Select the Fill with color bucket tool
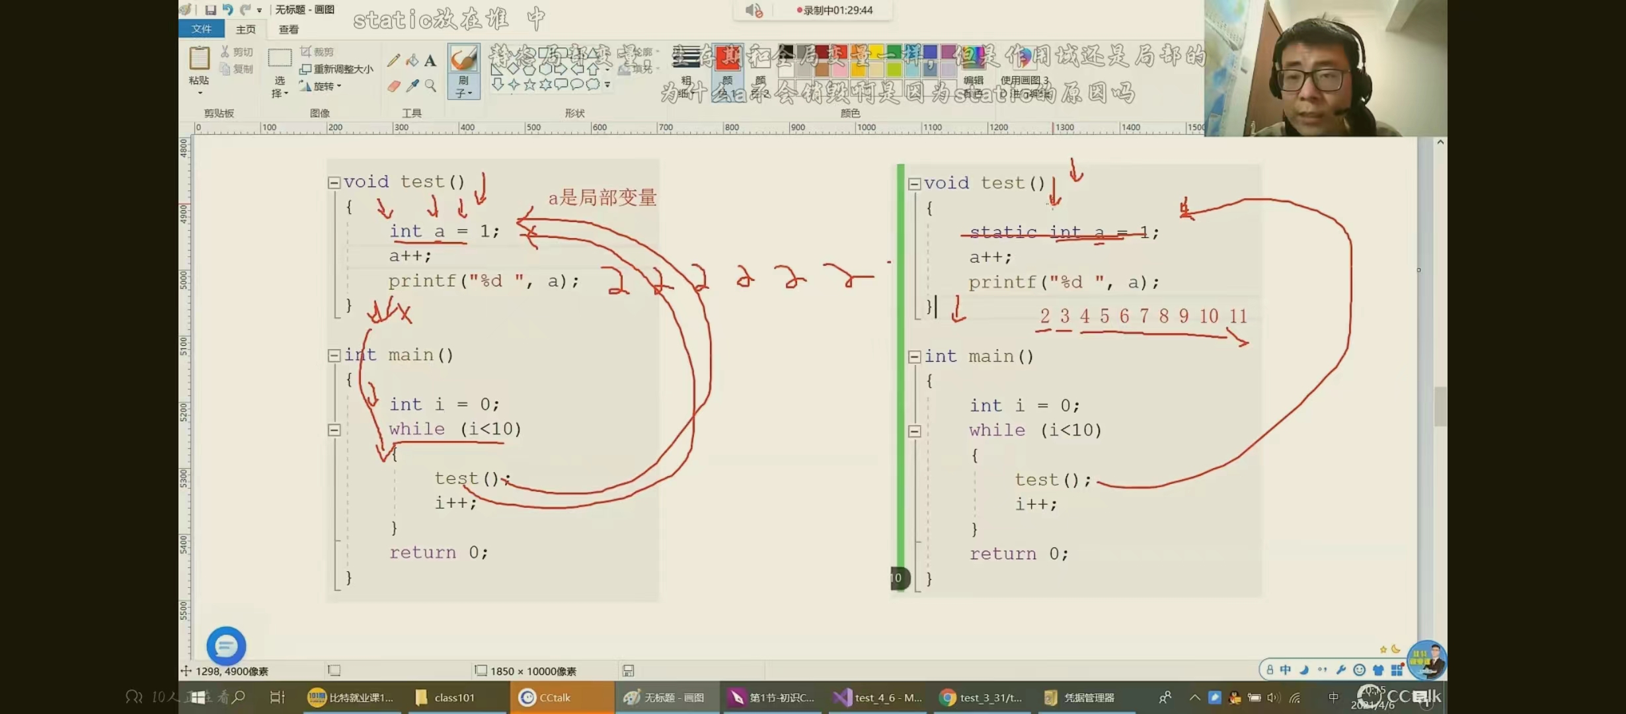1626x714 pixels. 412,61
